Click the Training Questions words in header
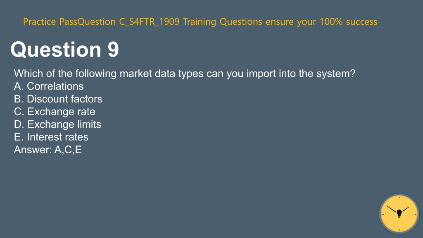 click(223, 21)
